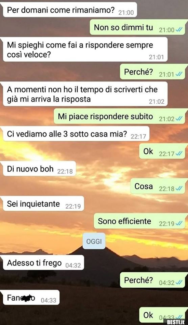Tap the 21:00 timestamp on the first message
The image size is (188, 325).
point(126,13)
